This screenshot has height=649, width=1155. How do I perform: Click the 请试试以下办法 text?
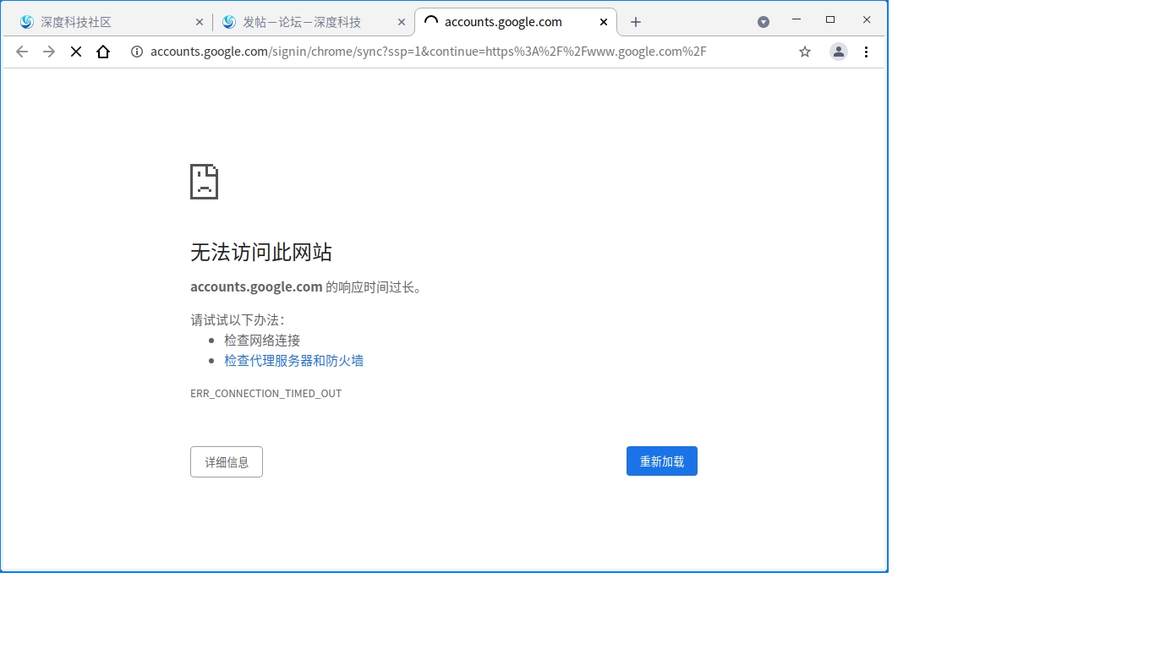pos(238,320)
